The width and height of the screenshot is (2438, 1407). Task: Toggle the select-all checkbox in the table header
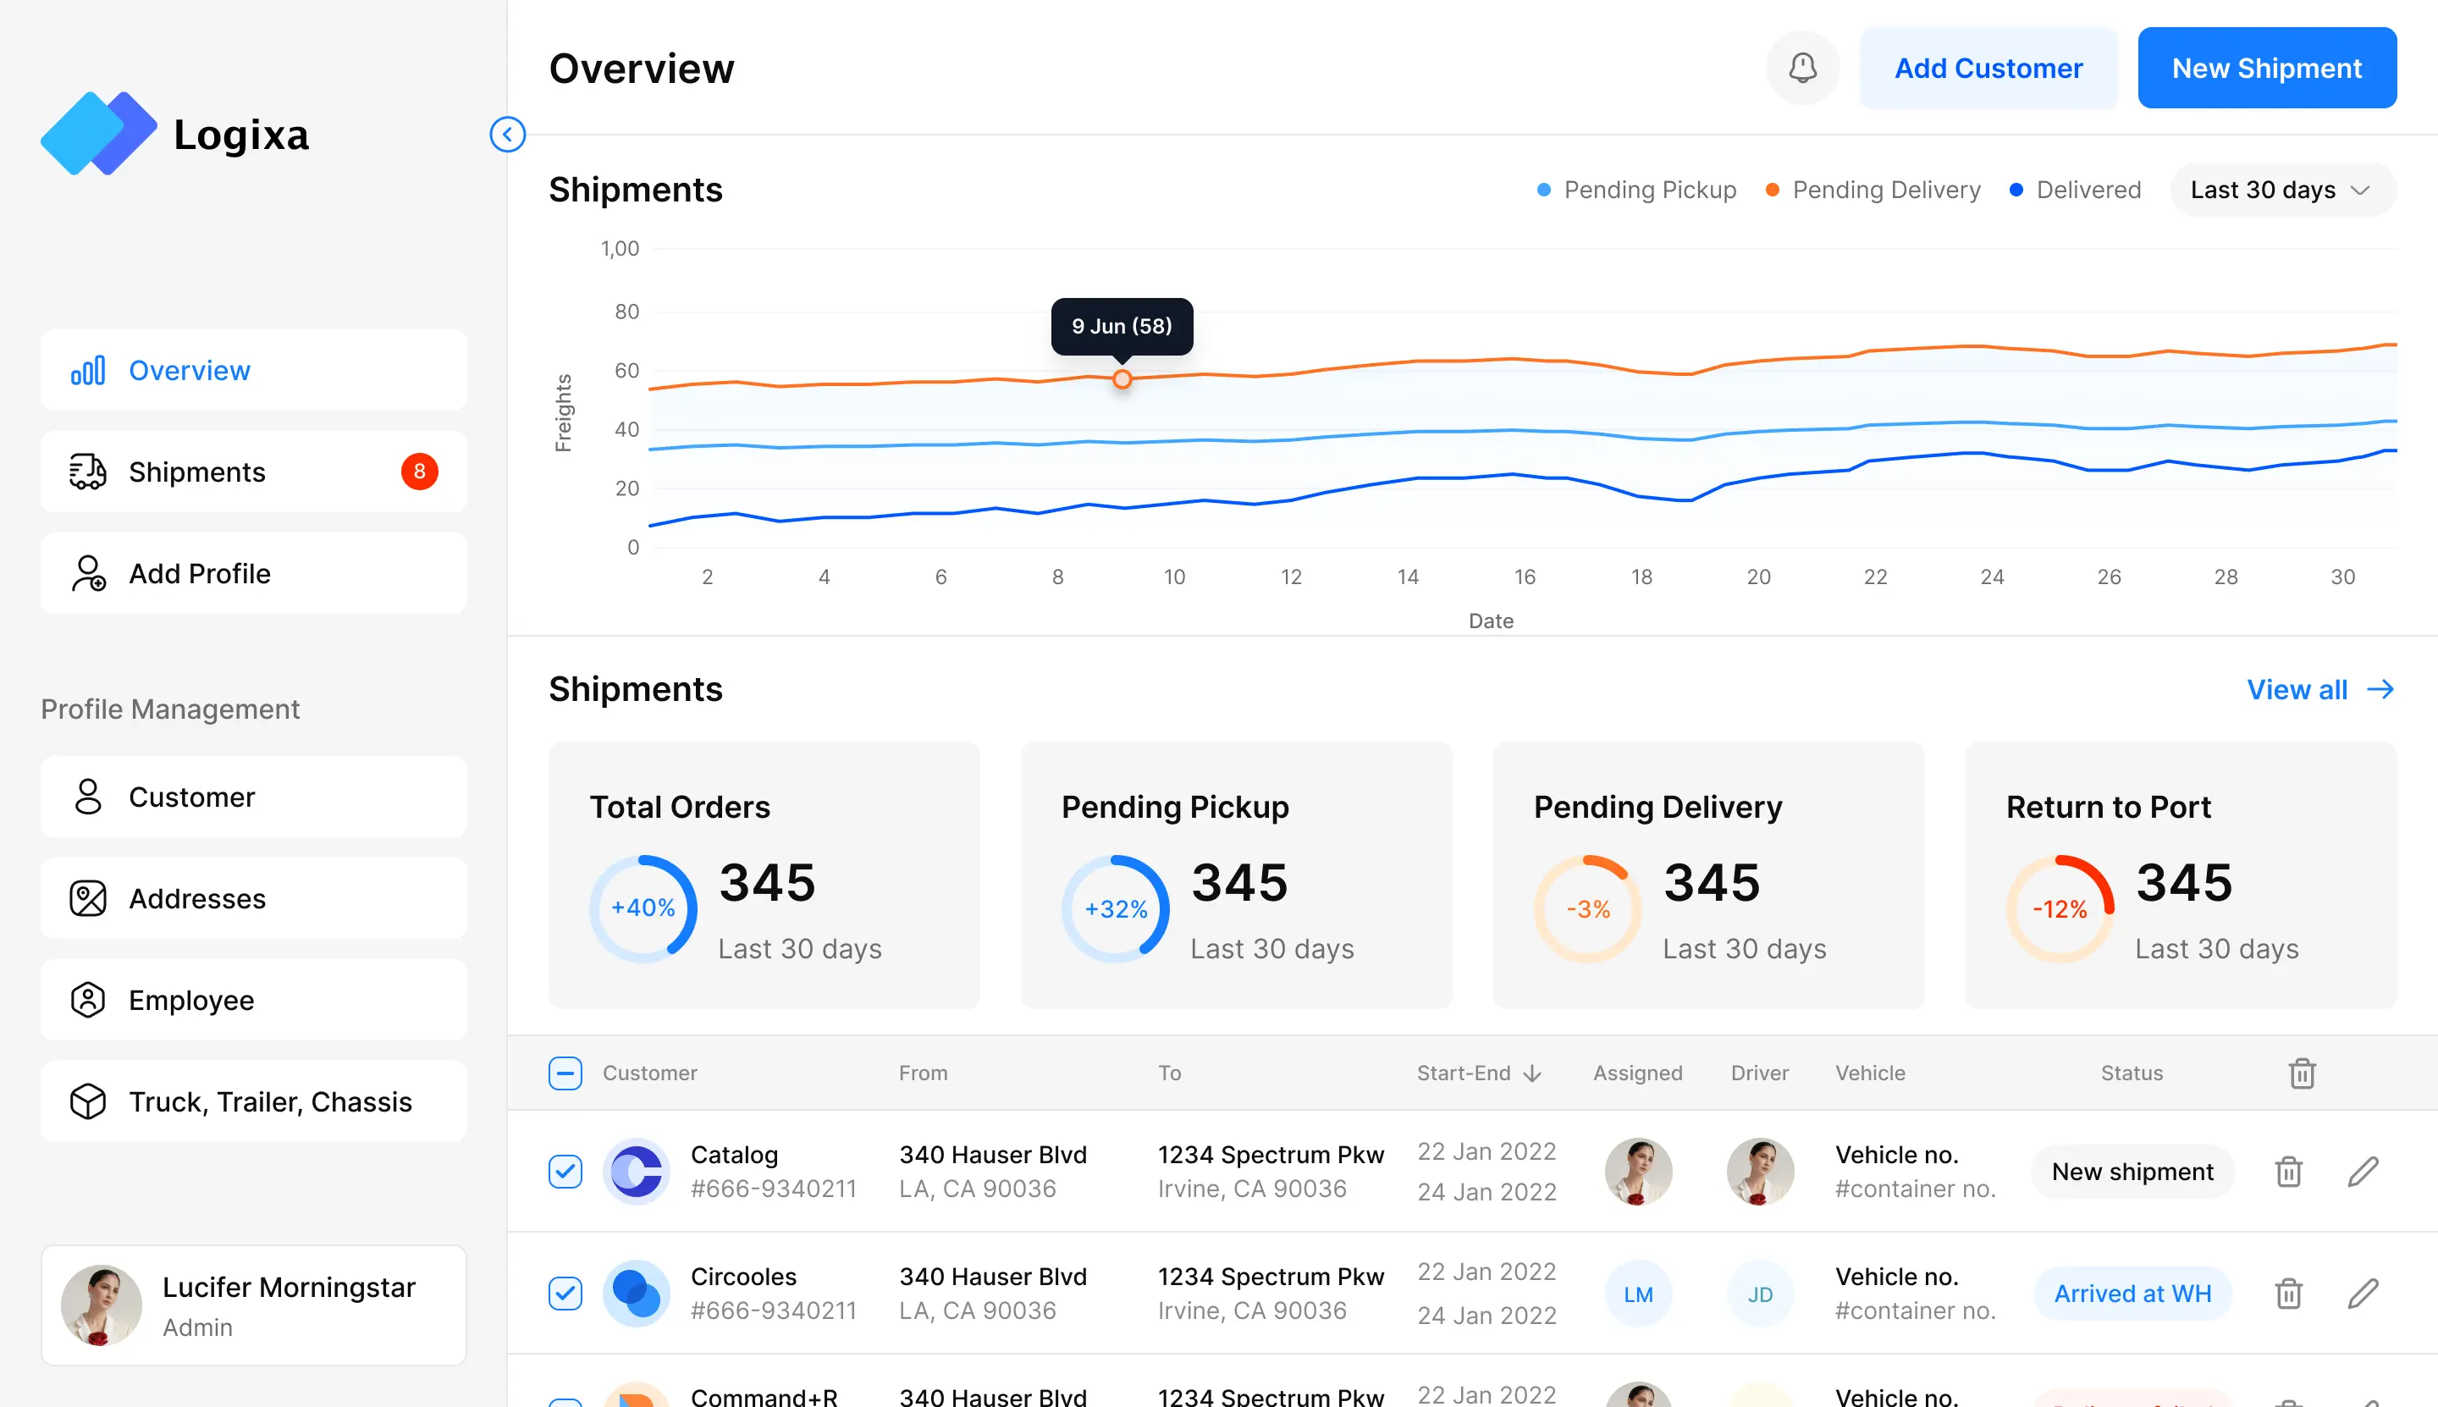point(565,1073)
